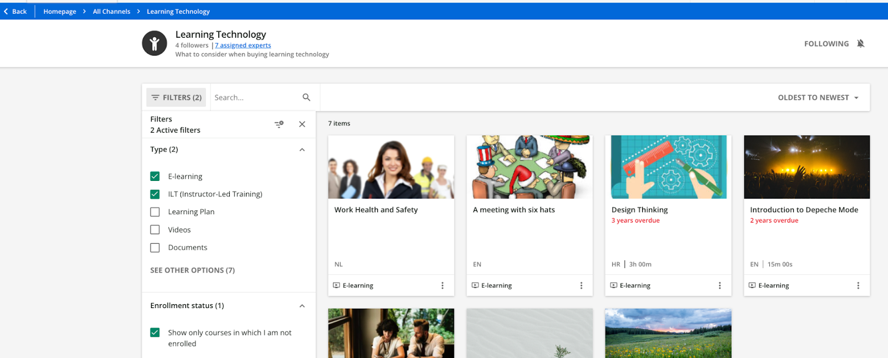
Task: Enable the Videos type filter
Action: coord(155,230)
